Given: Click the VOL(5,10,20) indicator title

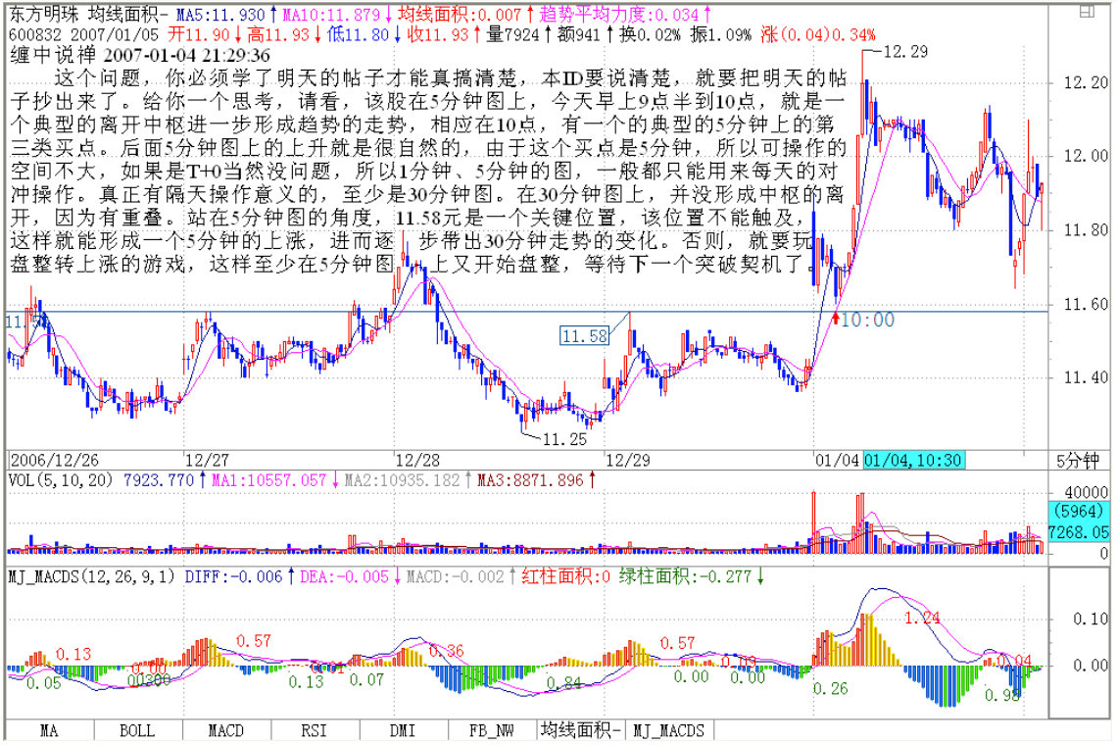Looking at the screenshot, I should [x=61, y=479].
